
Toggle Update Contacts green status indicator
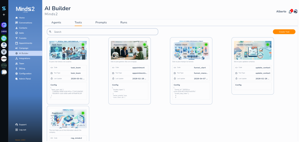pyautogui.click(x=268, y=45)
